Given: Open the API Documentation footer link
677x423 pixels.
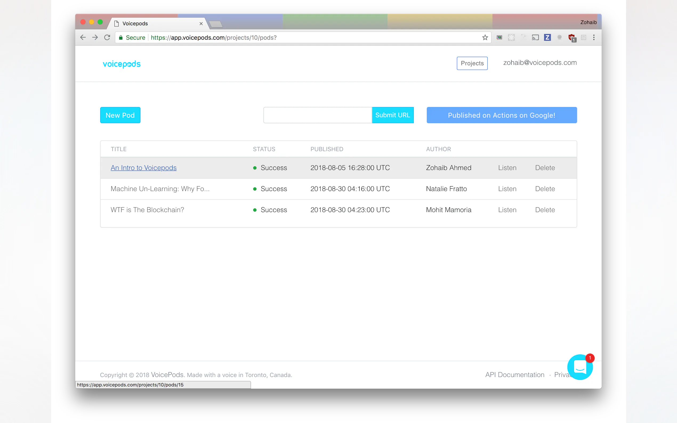Looking at the screenshot, I should [514, 375].
